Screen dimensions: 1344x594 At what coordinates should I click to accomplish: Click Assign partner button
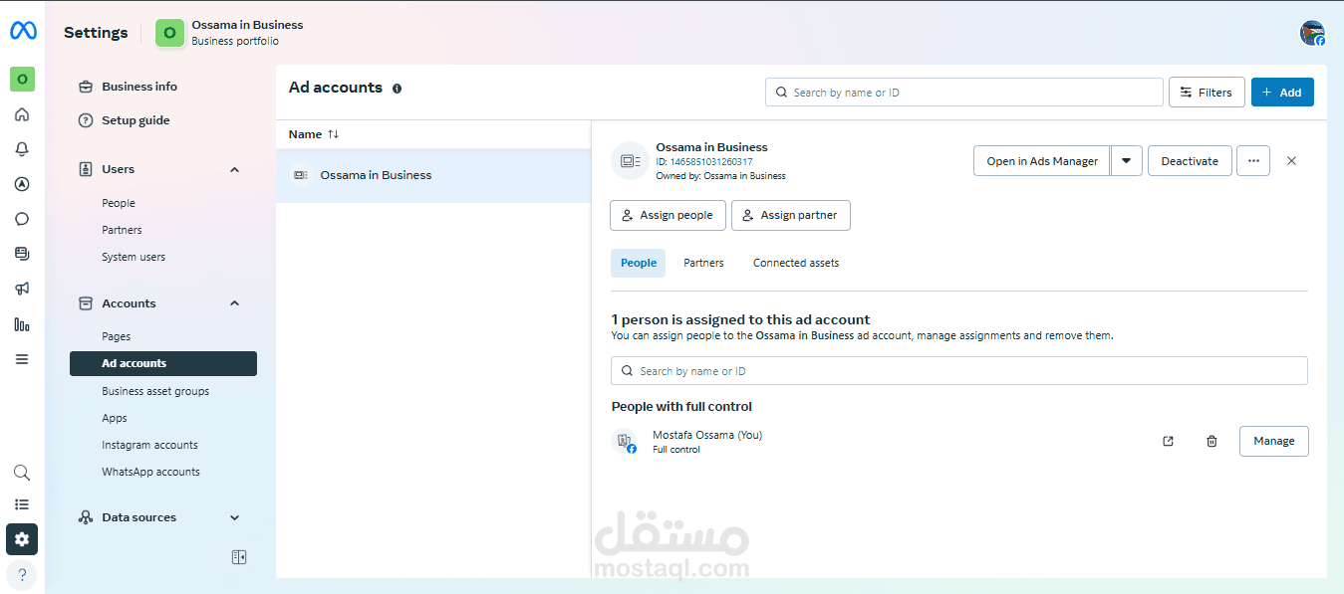(791, 215)
